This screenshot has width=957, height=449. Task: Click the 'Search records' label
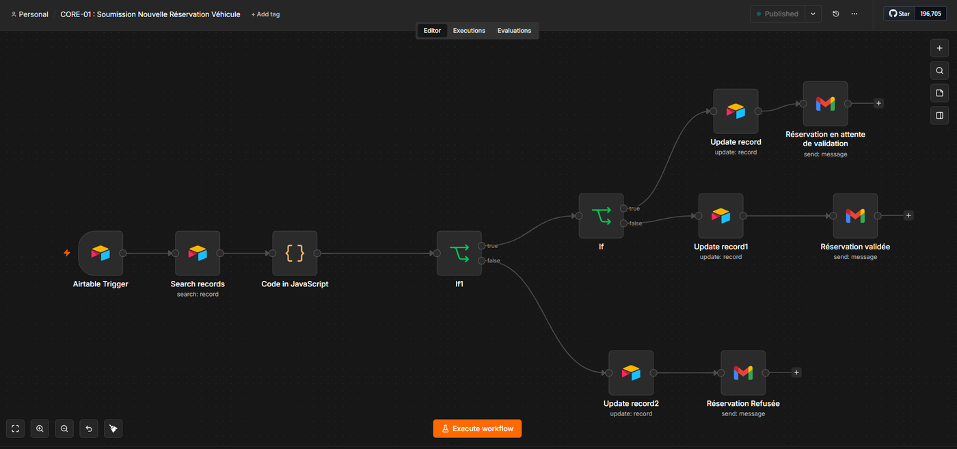[198, 284]
